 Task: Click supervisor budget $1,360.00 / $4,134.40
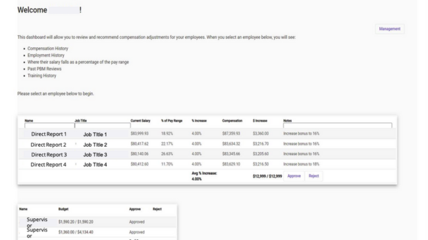[76, 232]
